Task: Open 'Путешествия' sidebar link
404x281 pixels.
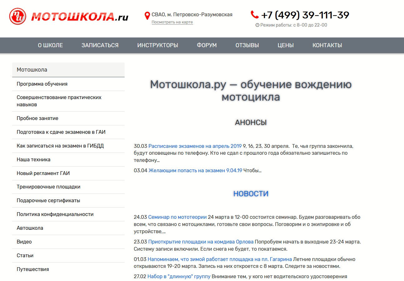Action: pos(68,269)
